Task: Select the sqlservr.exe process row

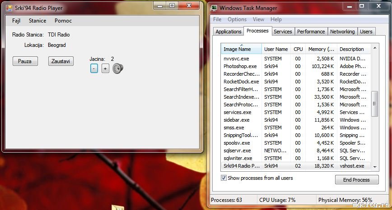Action: [x=296, y=151]
